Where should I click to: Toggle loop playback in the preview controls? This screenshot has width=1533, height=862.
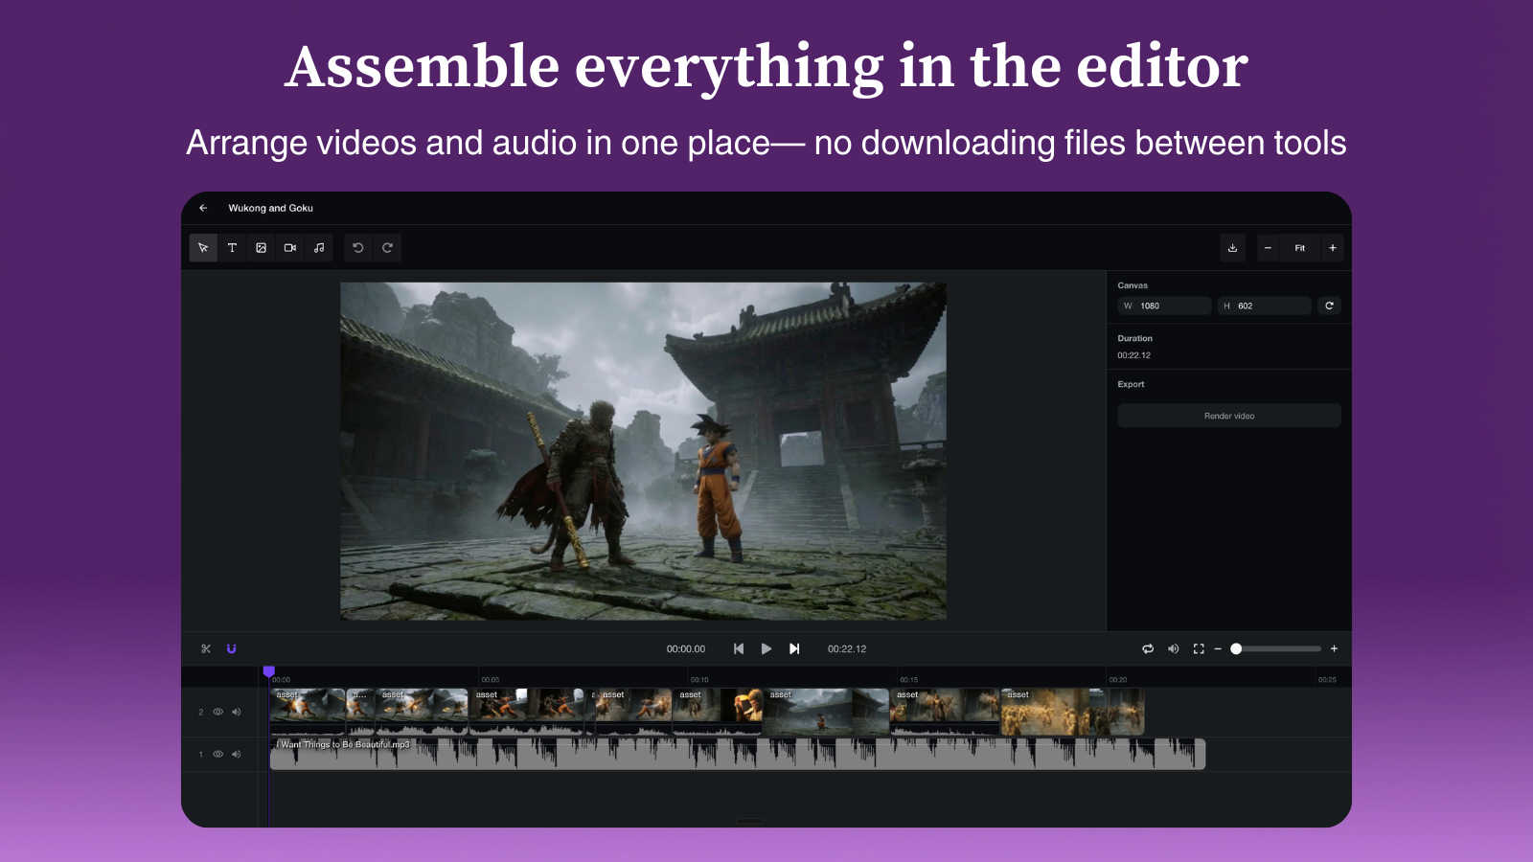pyautogui.click(x=1148, y=648)
